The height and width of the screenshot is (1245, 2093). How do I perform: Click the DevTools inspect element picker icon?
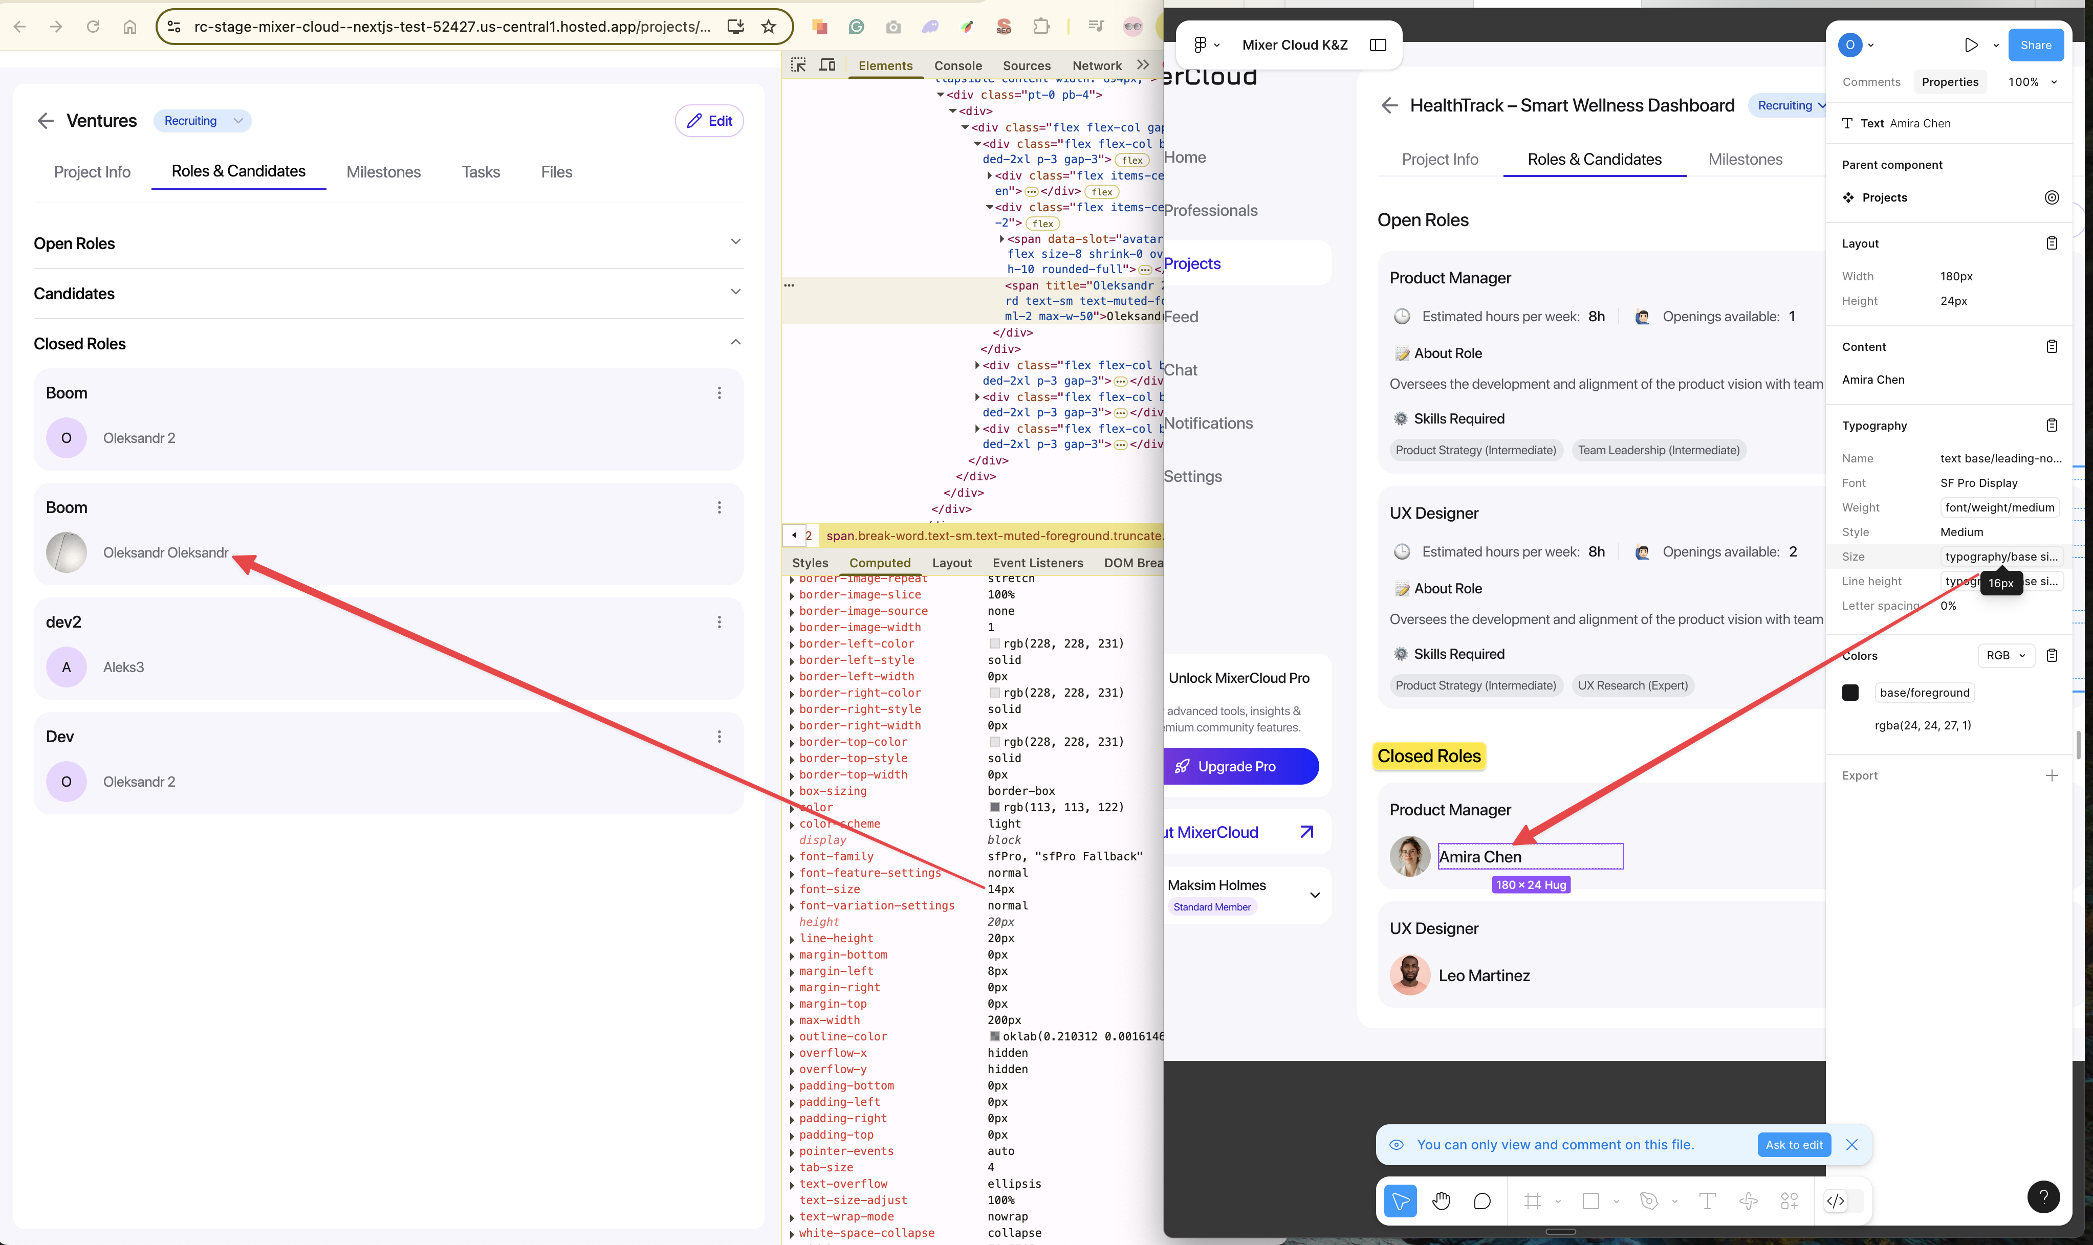[798, 64]
